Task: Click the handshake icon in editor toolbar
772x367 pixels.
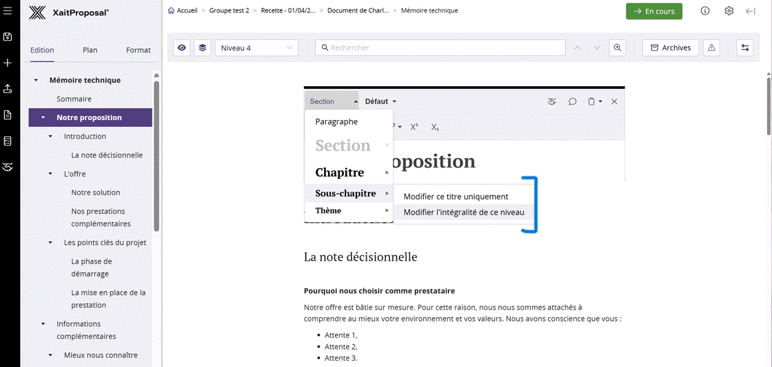Action: tap(552, 101)
